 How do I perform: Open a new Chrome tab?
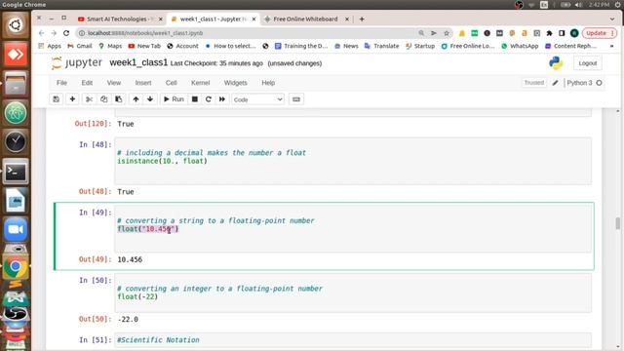pos(362,19)
